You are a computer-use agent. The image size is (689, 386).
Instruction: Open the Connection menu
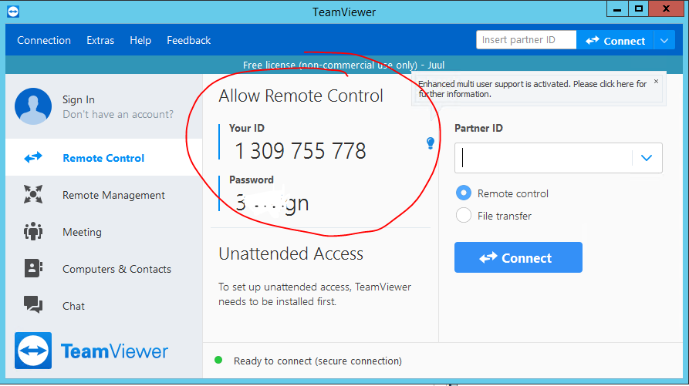(44, 40)
